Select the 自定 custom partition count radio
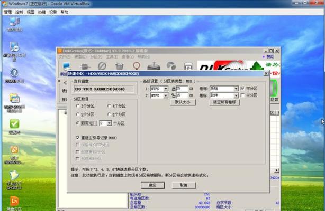The width and height of the screenshot is (325, 211). pyautogui.click(x=78, y=123)
